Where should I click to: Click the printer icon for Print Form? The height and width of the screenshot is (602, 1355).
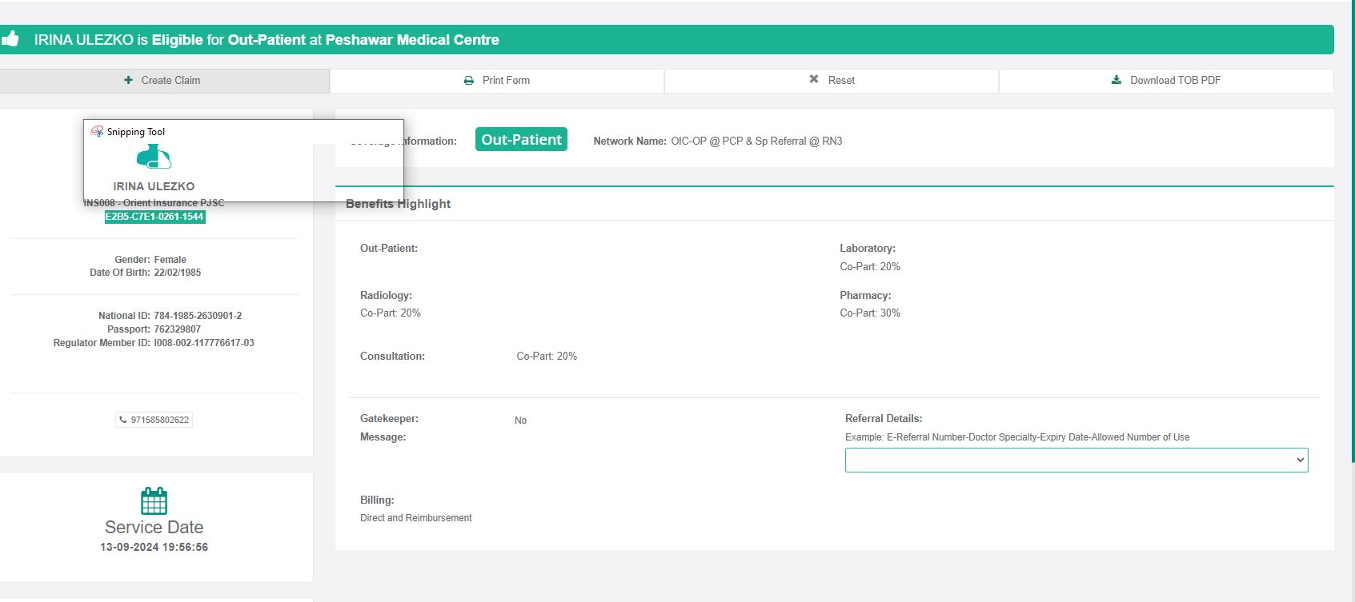click(x=469, y=80)
